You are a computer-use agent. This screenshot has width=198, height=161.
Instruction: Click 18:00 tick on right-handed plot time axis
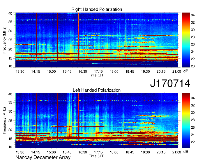[114, 71]
